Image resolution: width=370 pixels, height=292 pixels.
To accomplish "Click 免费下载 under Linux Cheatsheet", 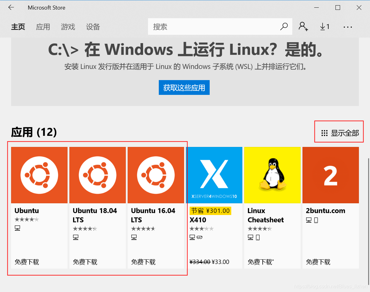I will (x=261, y=262).
